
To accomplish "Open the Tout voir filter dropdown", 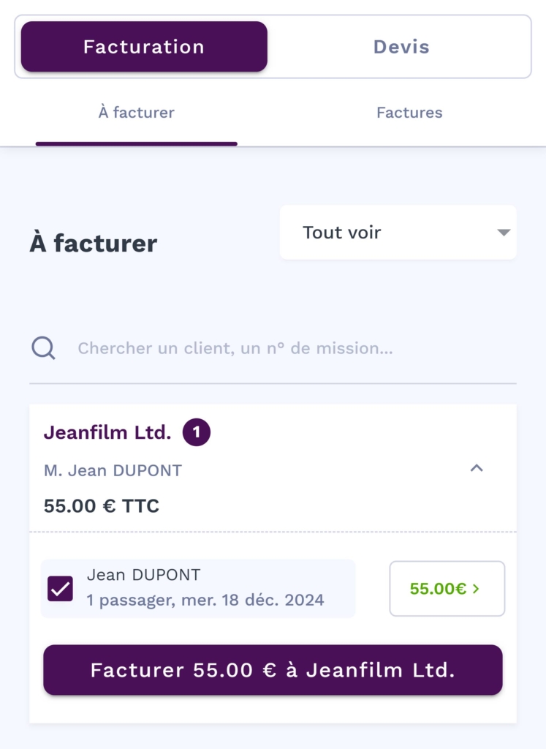I will tap(398, 233).
